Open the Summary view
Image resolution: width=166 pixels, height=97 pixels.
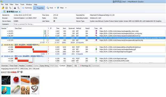pos(27,8)
